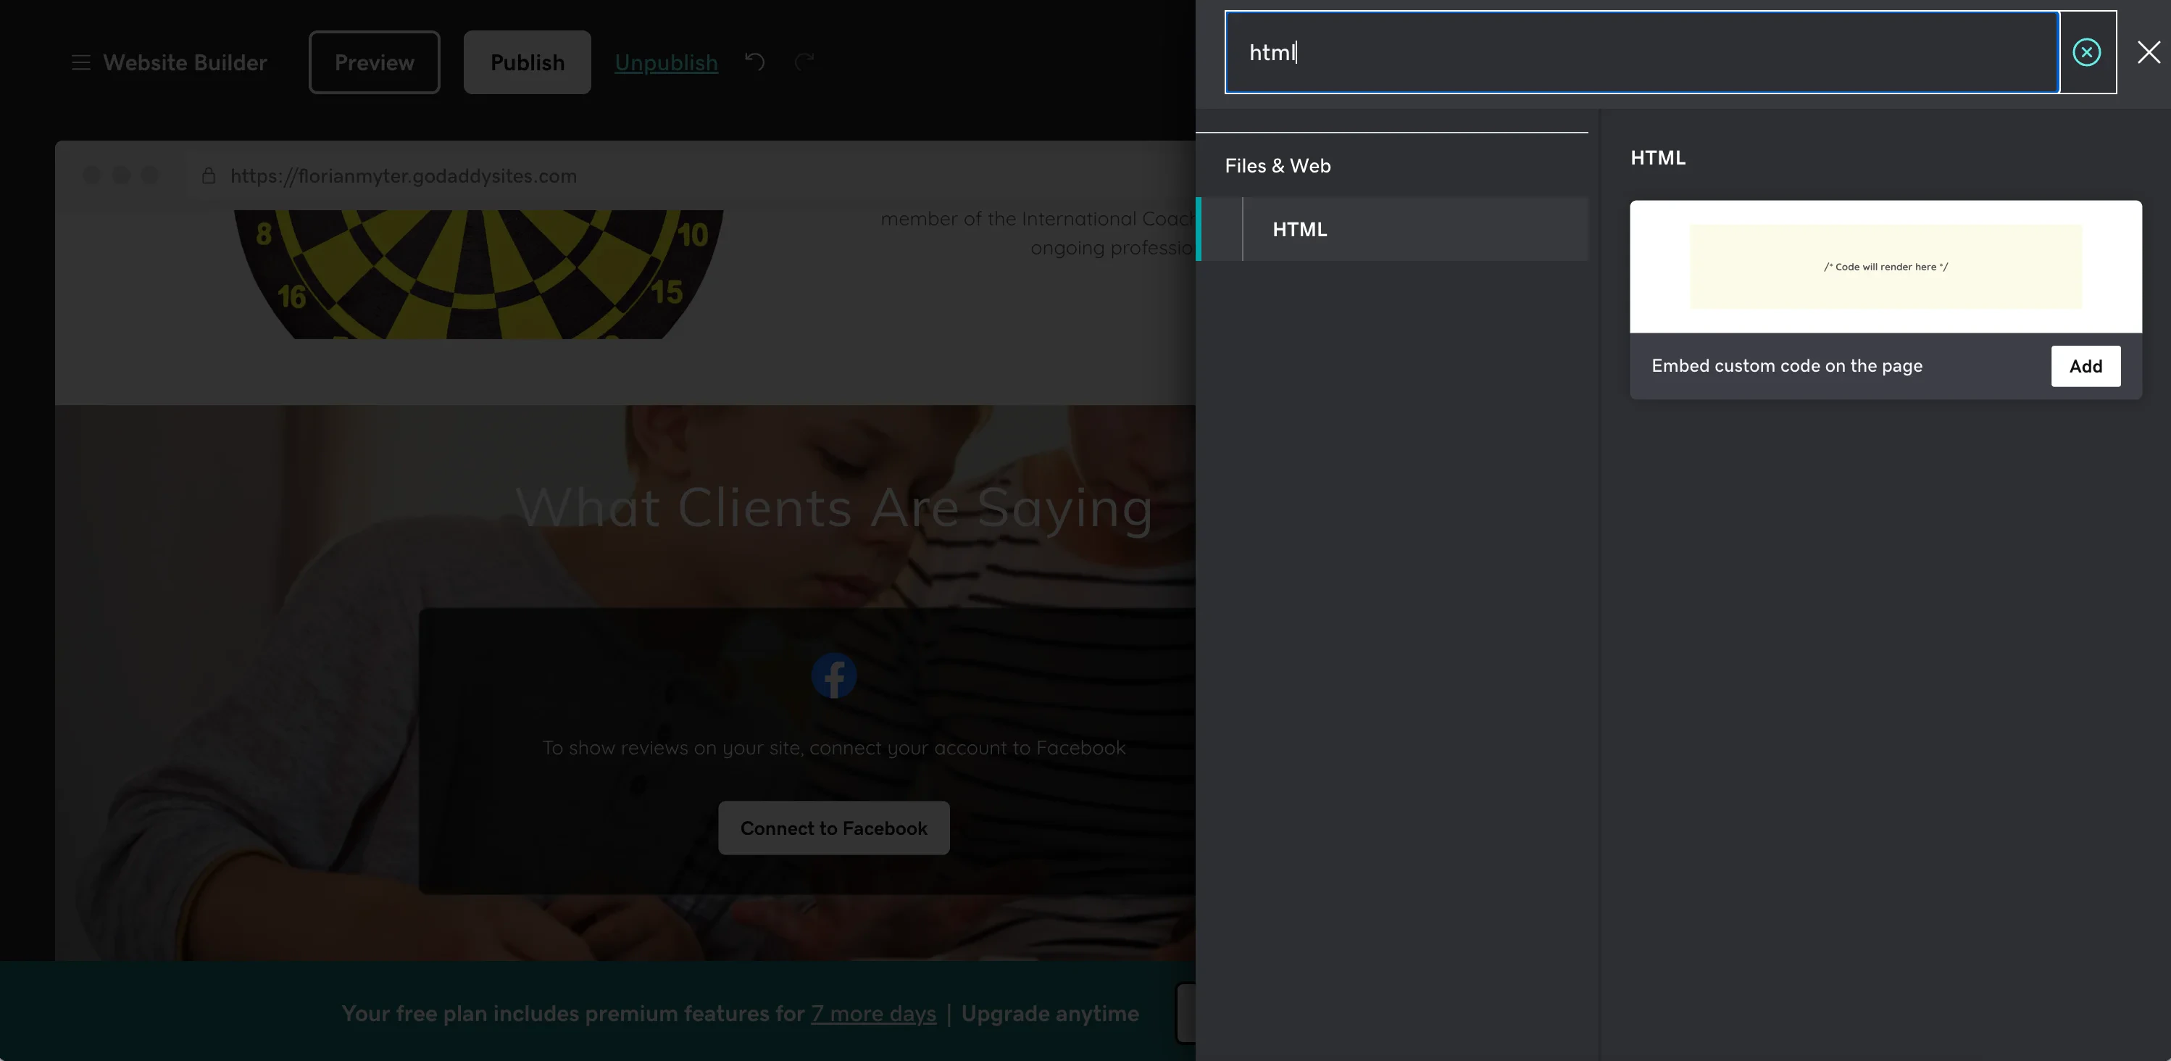
Task: Open the hamburger menu beside Website Builder
Action: tap(80, 62)
